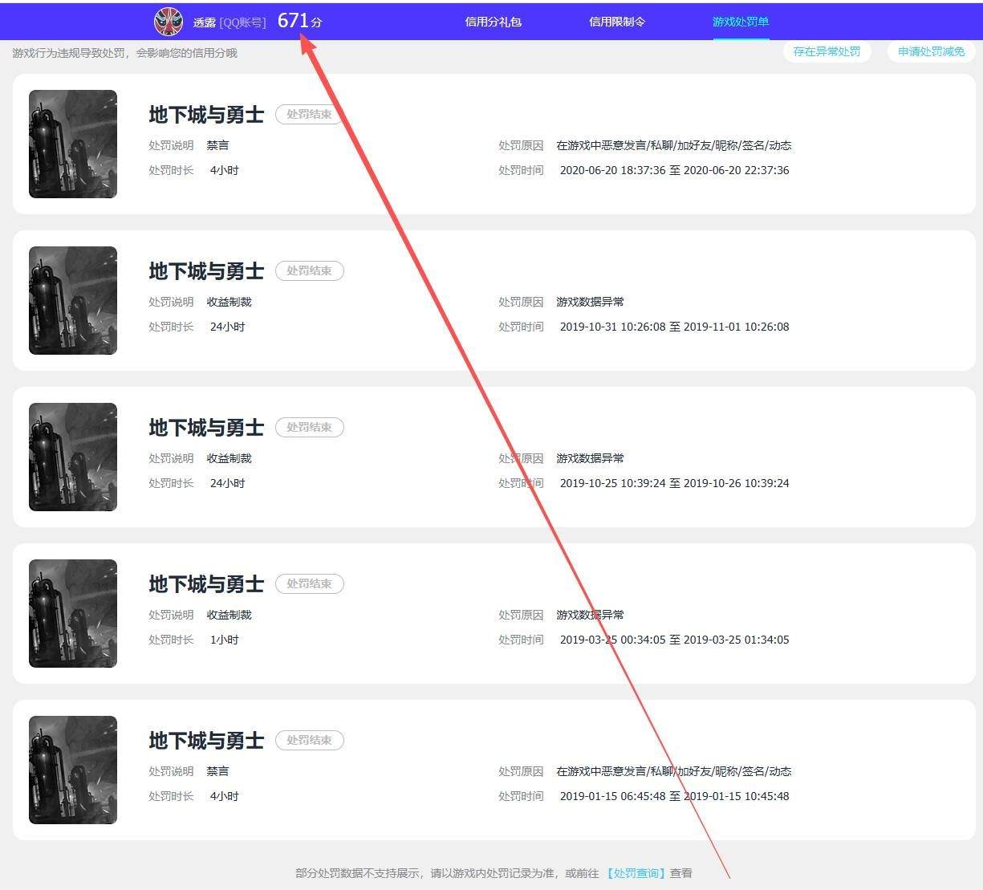The width and height of the screenshot is (983, 890).
Task: Click the 671分 credit score
Action: (300, 21)
